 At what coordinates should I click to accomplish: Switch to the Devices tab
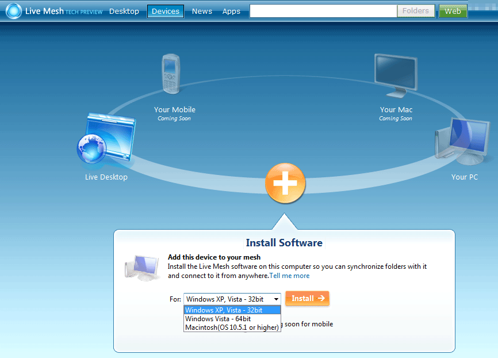(x=166, y=11)
